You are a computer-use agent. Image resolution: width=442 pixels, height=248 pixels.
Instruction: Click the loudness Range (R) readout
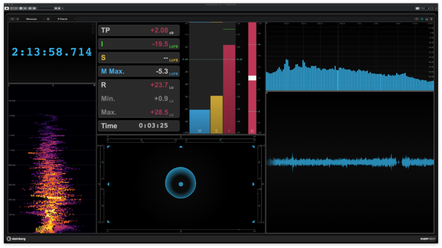pos(139,85)
